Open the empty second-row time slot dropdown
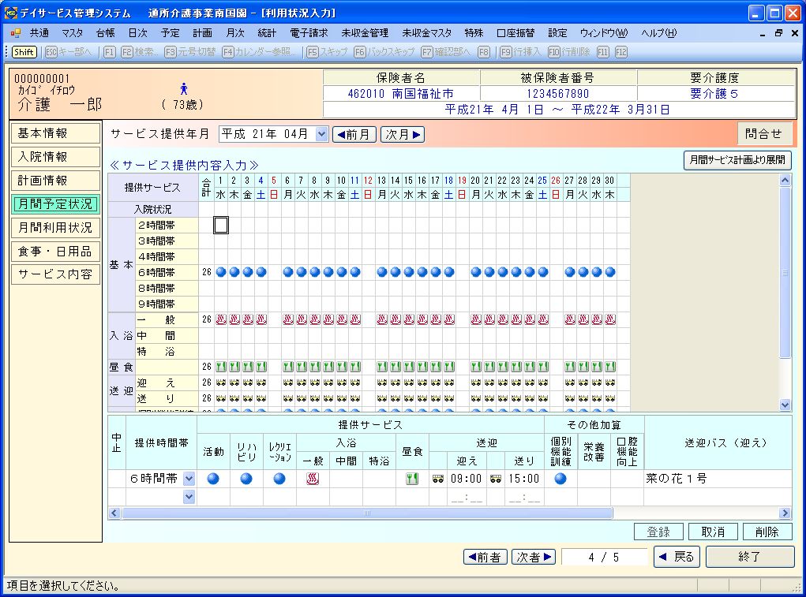Screen dimensions: 806x597 pos(189,497)
